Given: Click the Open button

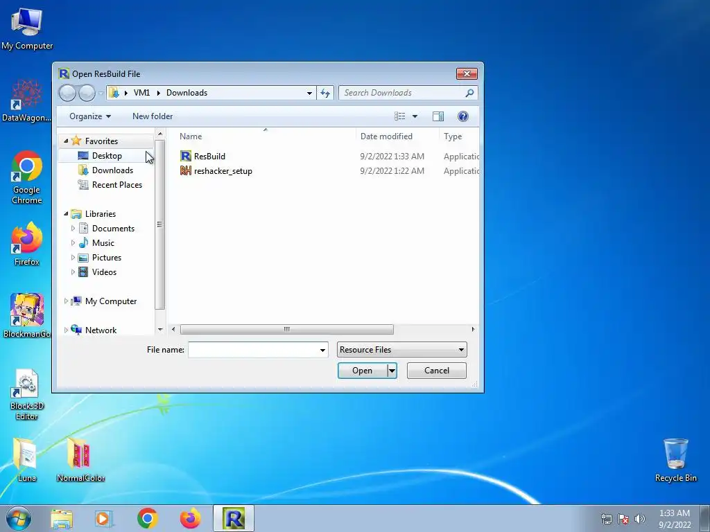Looking at the screenshot, I should [362, 371].
